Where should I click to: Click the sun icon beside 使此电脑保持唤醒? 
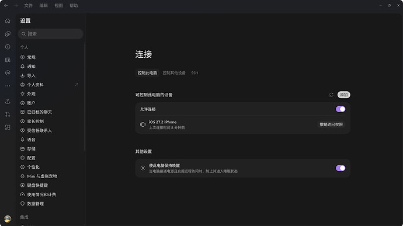pyautogui.click(x=143, y=168)
